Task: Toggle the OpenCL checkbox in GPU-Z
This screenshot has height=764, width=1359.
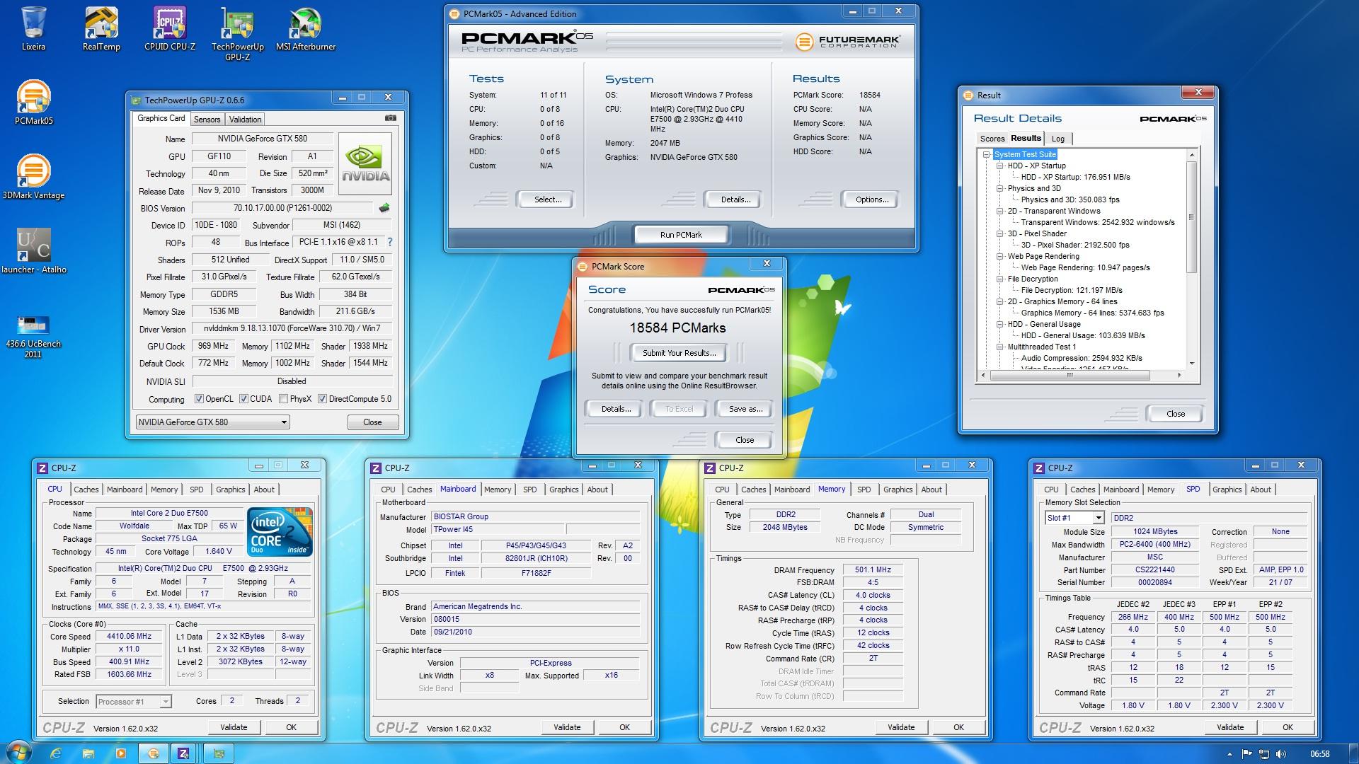Action: point(199,399)
